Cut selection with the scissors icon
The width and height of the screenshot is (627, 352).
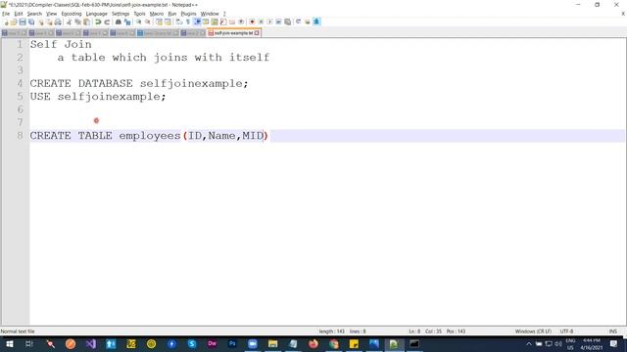tap(69, 22)
